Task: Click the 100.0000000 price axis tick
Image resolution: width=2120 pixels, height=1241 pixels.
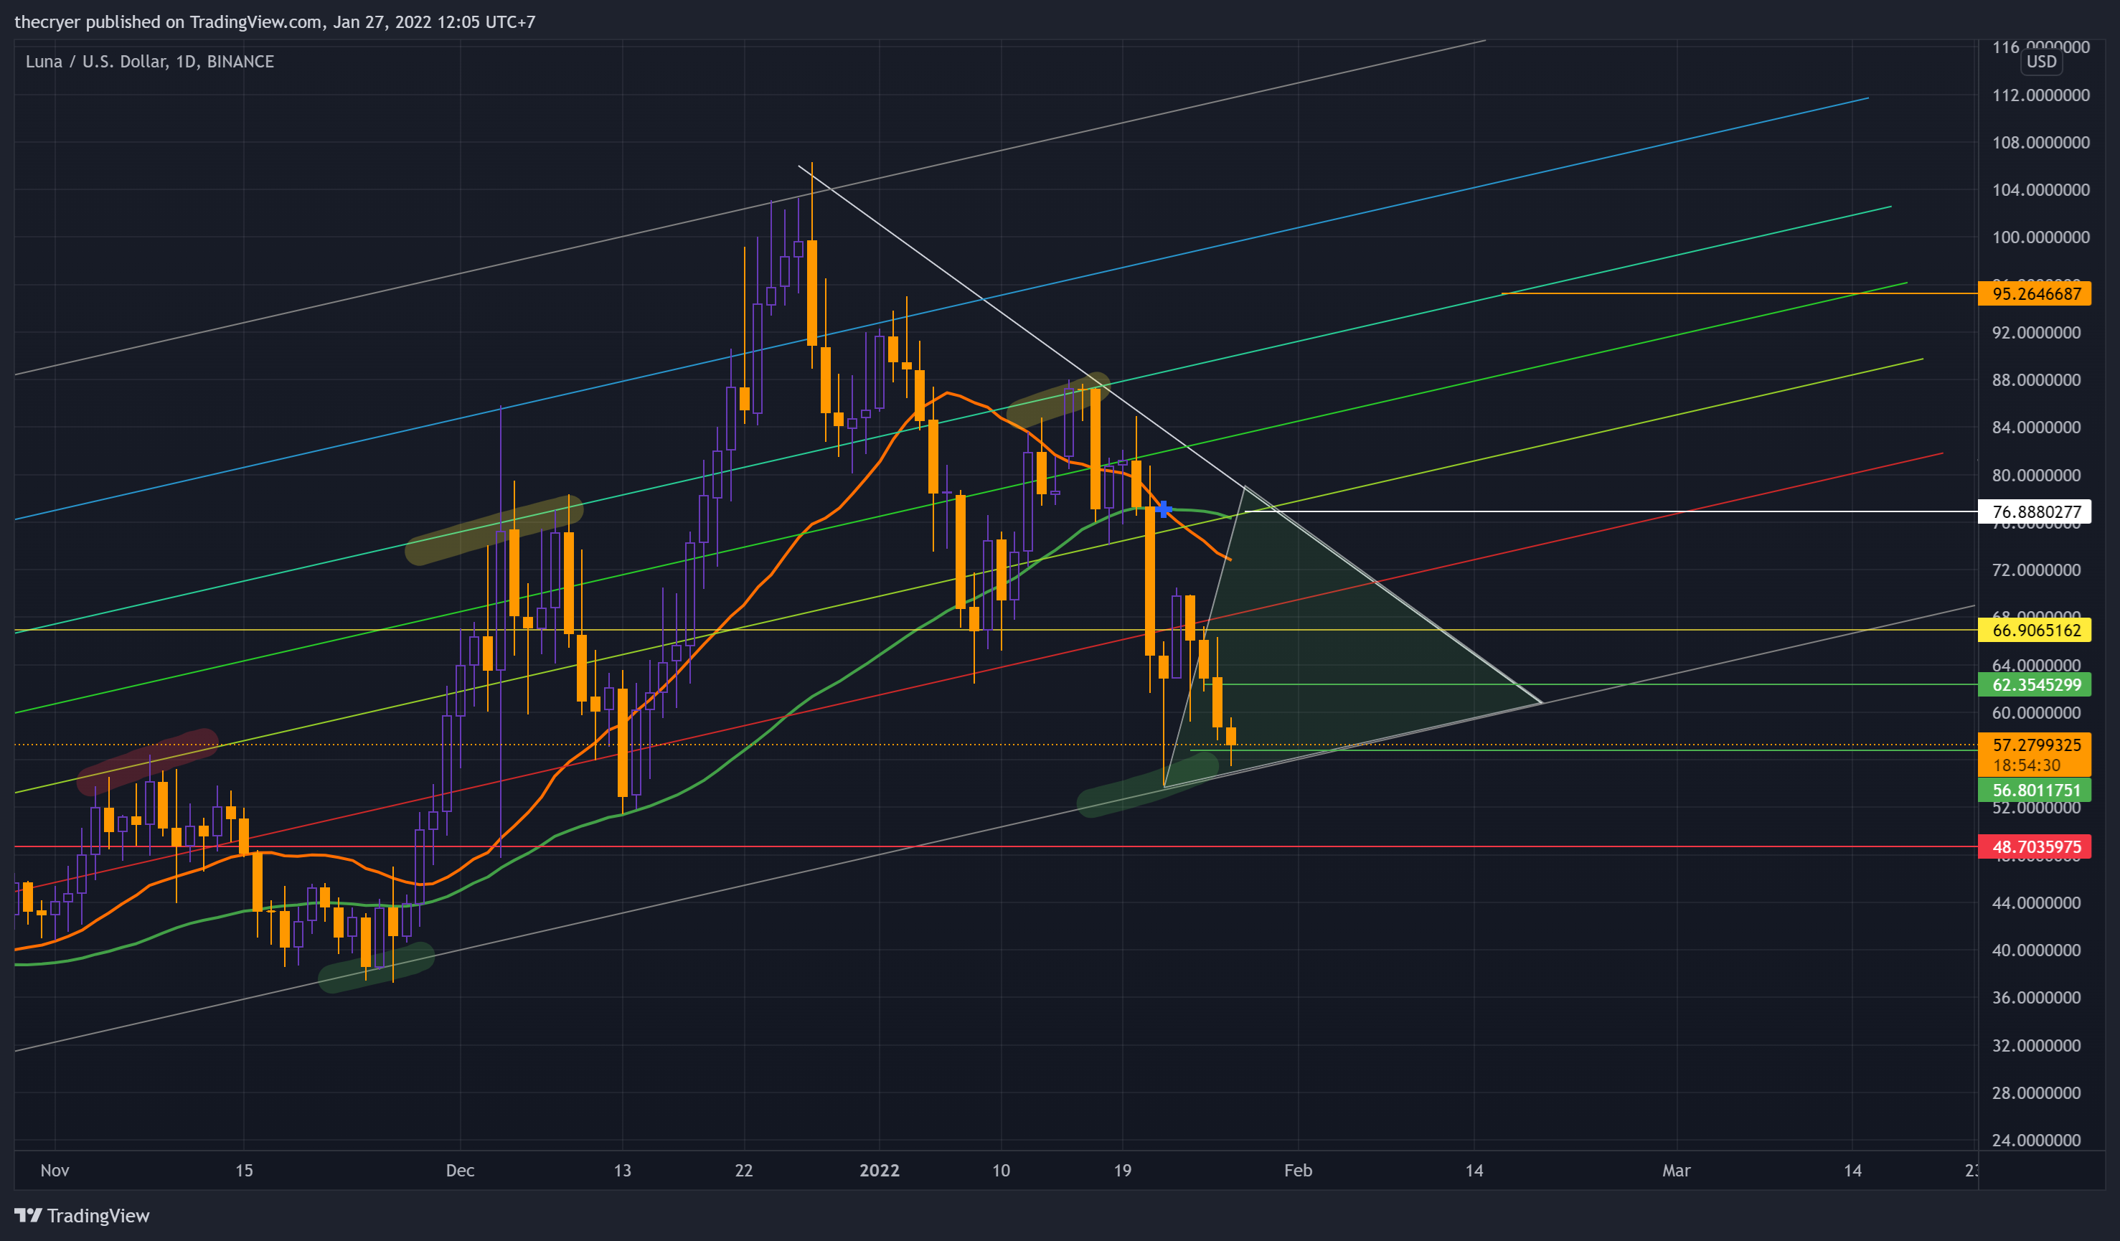Action: (2040, 237)
